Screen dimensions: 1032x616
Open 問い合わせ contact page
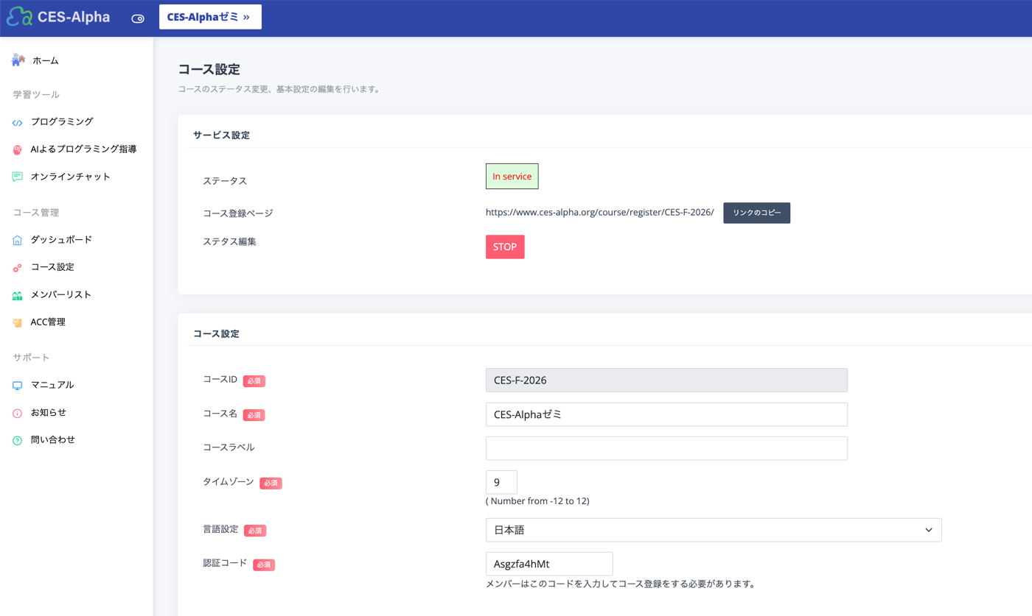coord(53,439)
